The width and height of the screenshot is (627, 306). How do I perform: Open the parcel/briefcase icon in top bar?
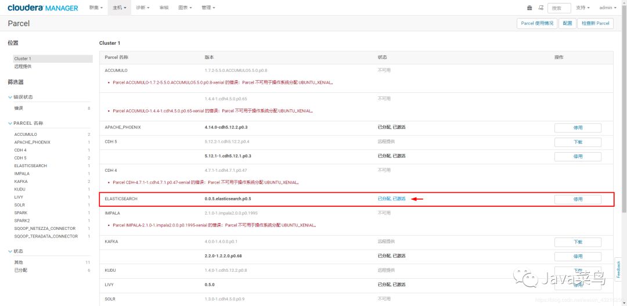point(530,8)
